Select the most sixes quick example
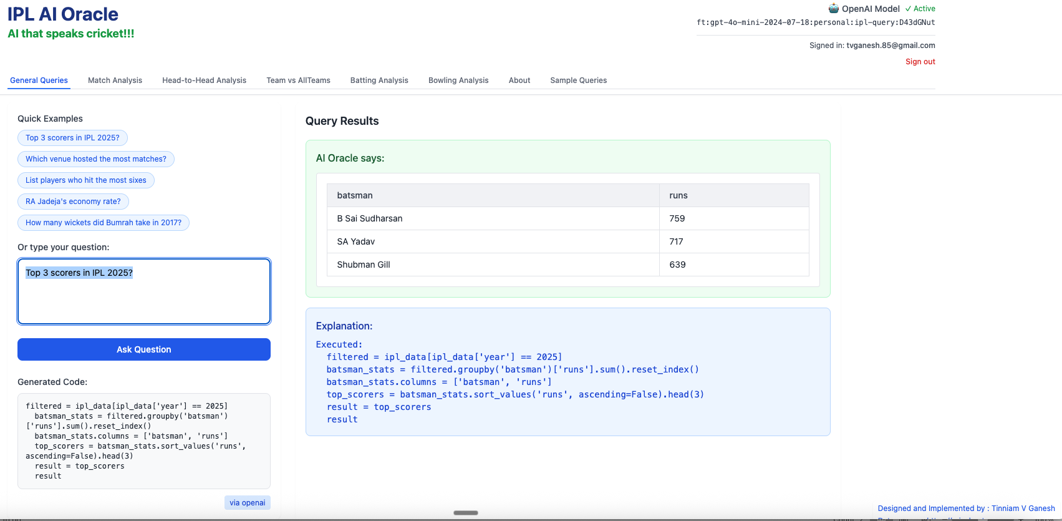Image resolution: width=1062 pixels, height=521 pixels. coord(86,180)
